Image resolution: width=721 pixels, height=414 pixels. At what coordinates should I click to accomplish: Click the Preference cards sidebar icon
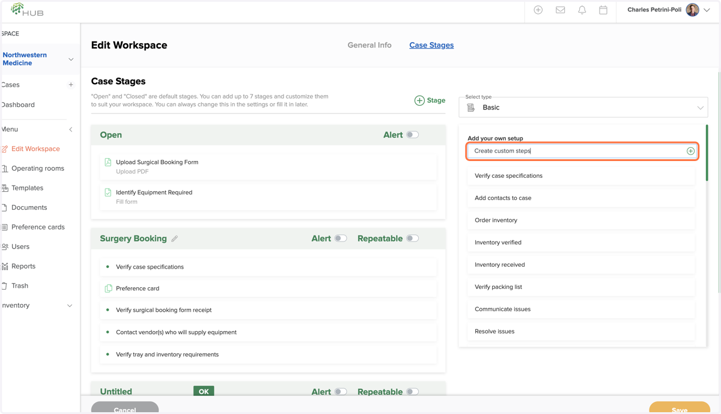(x=5, y=227)
